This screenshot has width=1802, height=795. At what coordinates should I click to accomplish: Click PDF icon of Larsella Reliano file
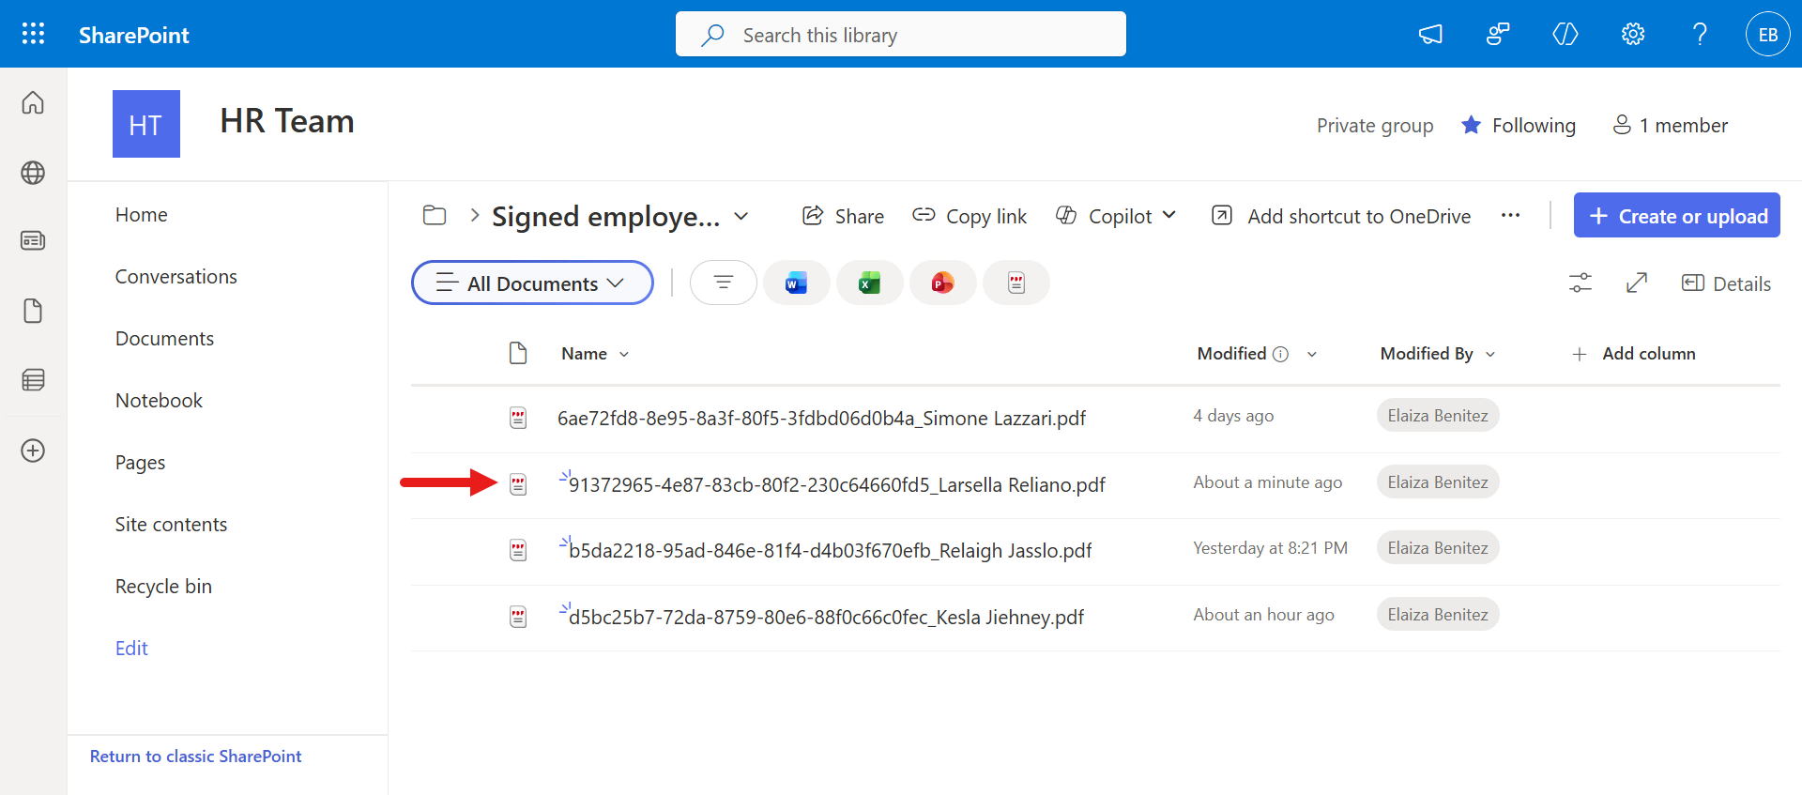pyautogui.click(x=518, y=484)
